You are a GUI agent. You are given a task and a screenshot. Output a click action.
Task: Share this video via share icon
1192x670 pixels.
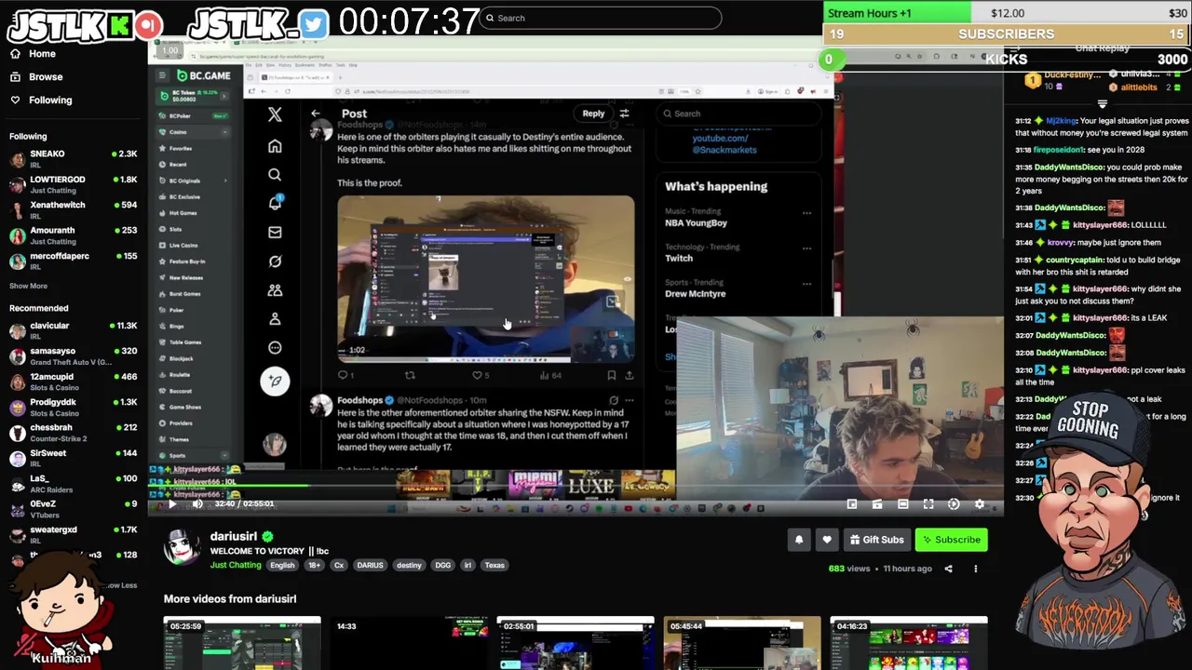coord(949,569)
